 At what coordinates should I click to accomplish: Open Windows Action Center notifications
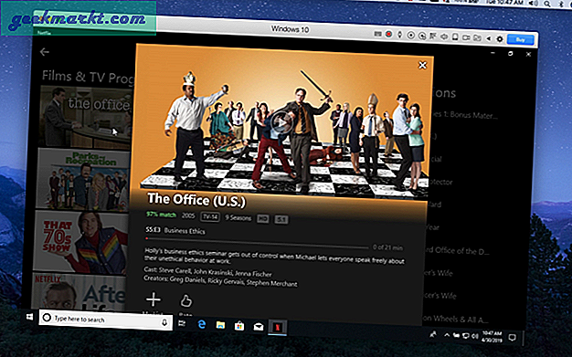(x=512, y=338)
